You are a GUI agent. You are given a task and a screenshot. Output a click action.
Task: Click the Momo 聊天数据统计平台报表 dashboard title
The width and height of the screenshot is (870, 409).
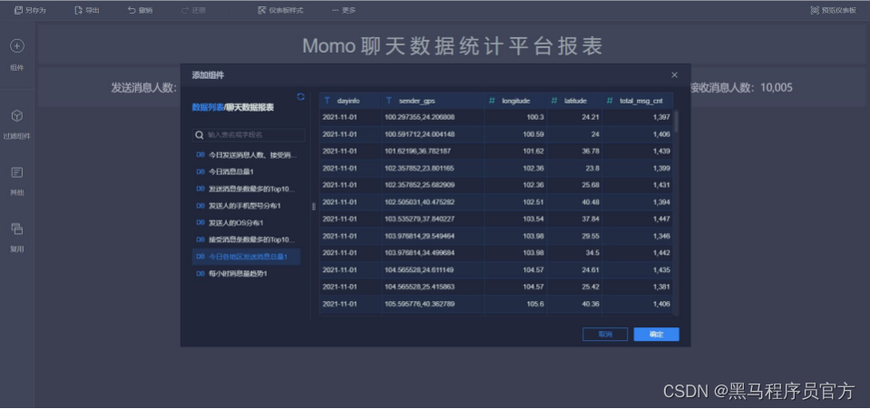(452, 46)
